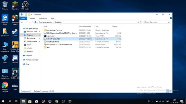
Task: Select Документы in the sidebar
Action: pos(31,38)
